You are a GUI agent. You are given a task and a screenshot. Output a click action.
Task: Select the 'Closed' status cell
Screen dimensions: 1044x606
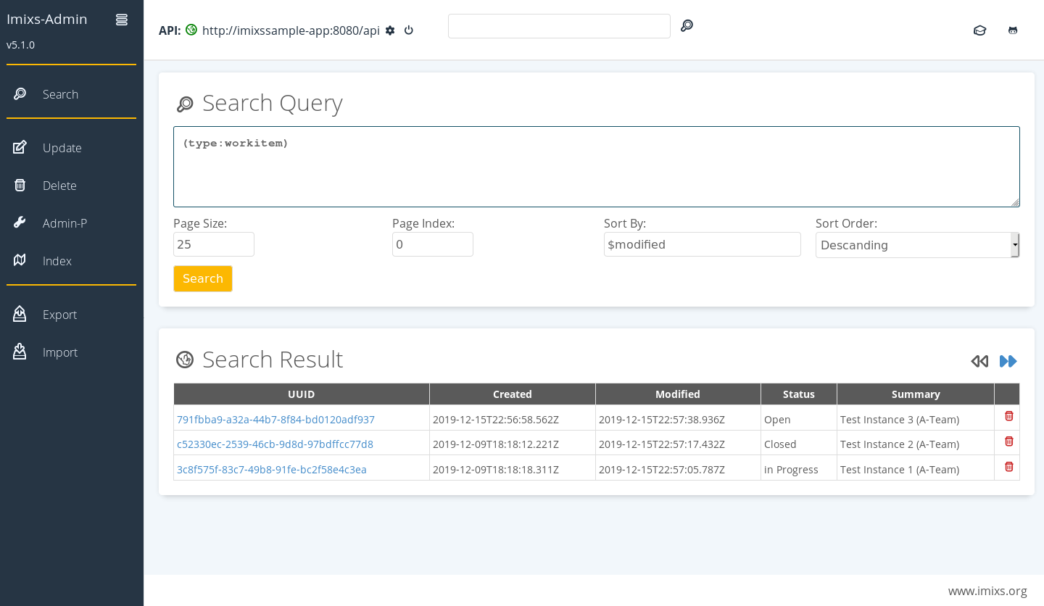pos(799,443)
